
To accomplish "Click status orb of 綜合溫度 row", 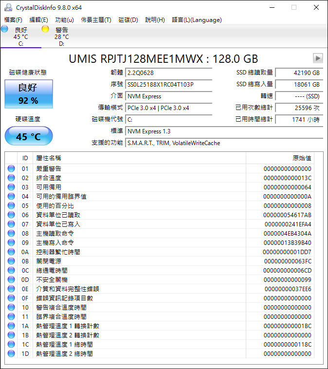I will pos(11,178).
